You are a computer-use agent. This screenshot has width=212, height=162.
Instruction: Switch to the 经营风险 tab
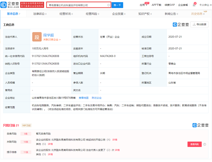pyautogui.click(x=92, y=14)
